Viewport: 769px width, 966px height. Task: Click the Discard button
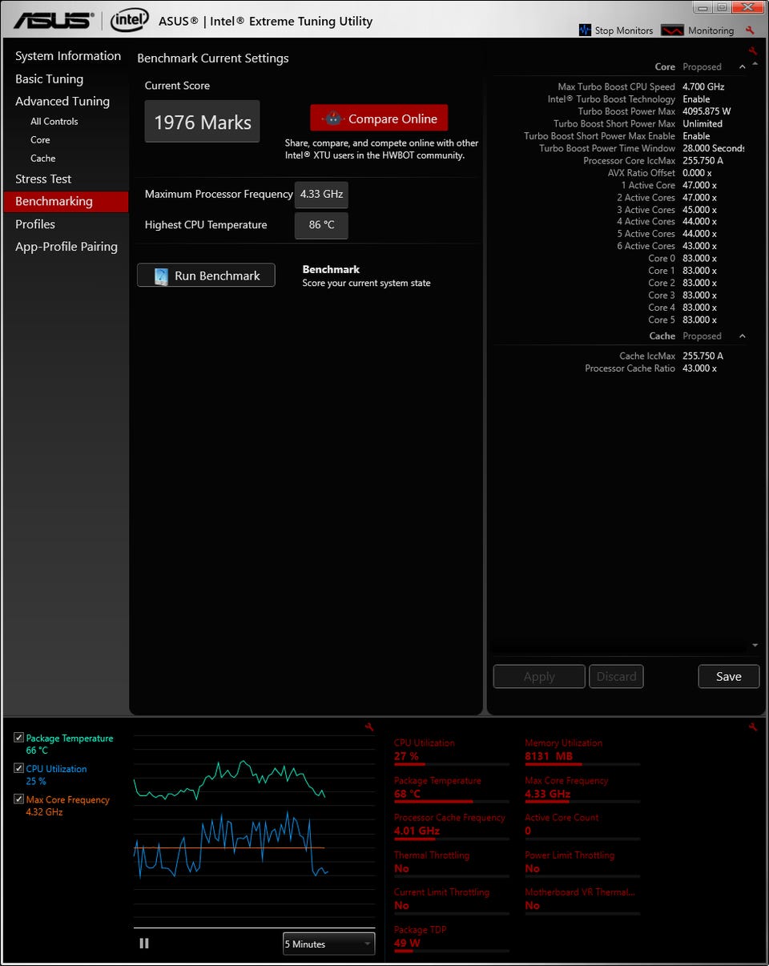tap(616, 677)
